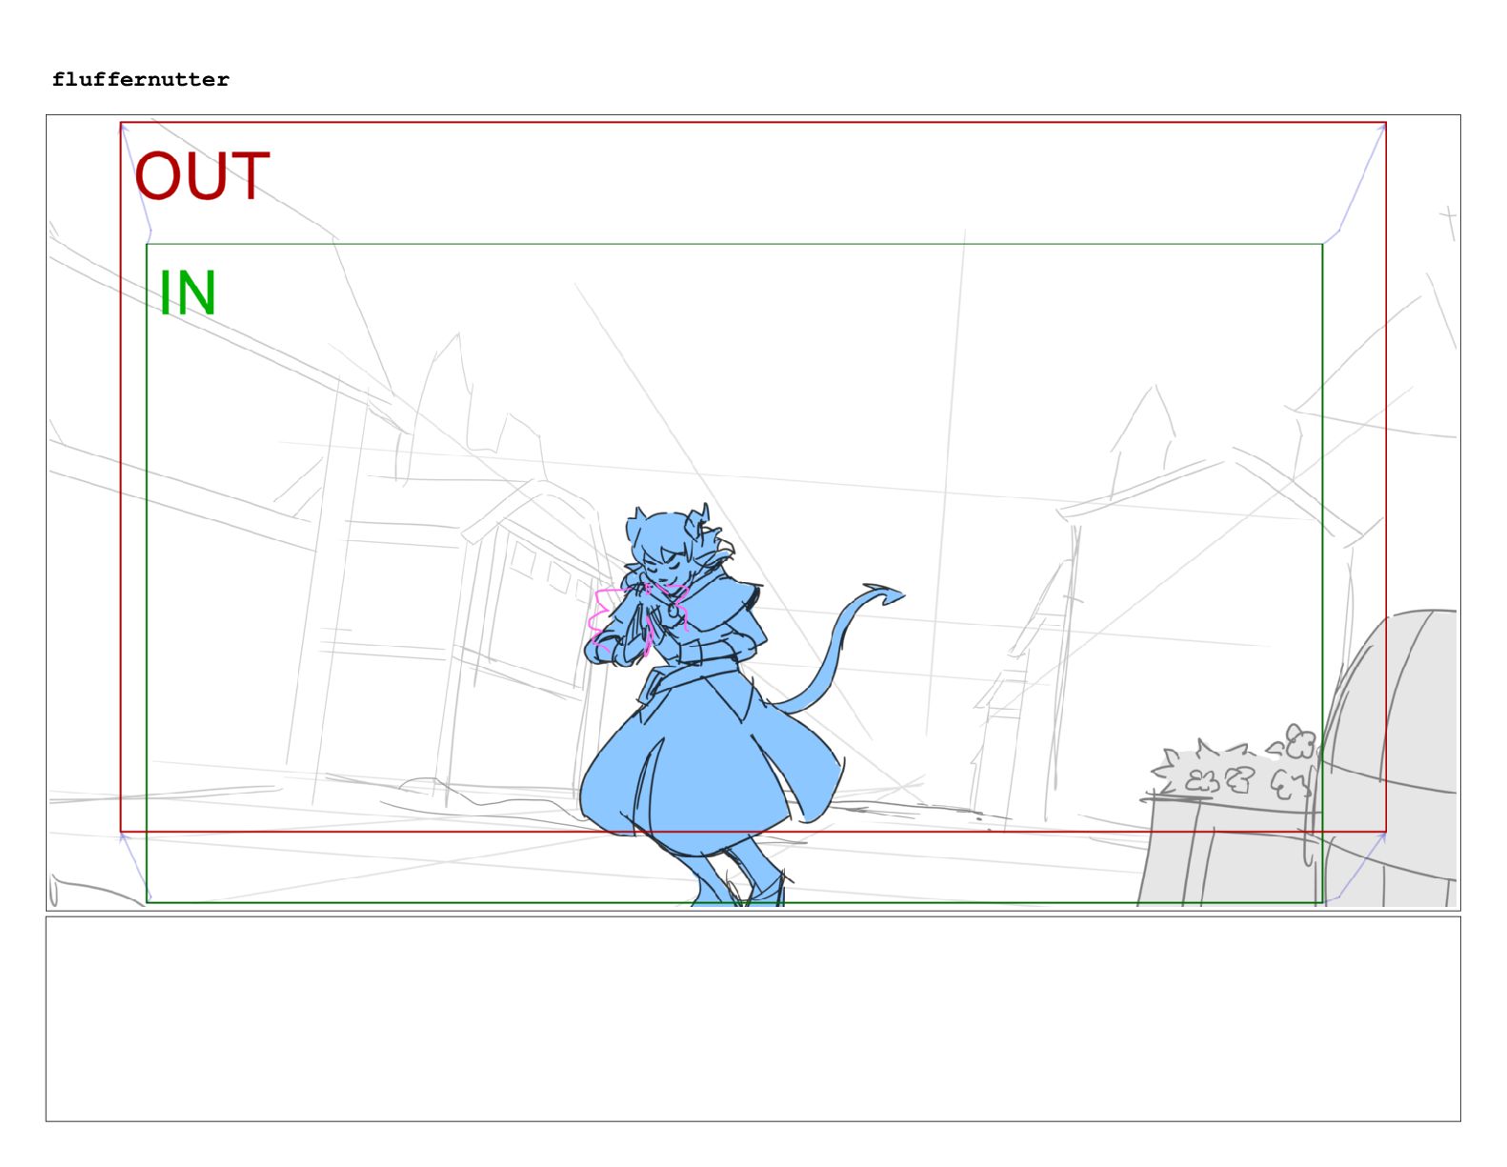Click the empty notes box below the panel

coord(753,1018)
